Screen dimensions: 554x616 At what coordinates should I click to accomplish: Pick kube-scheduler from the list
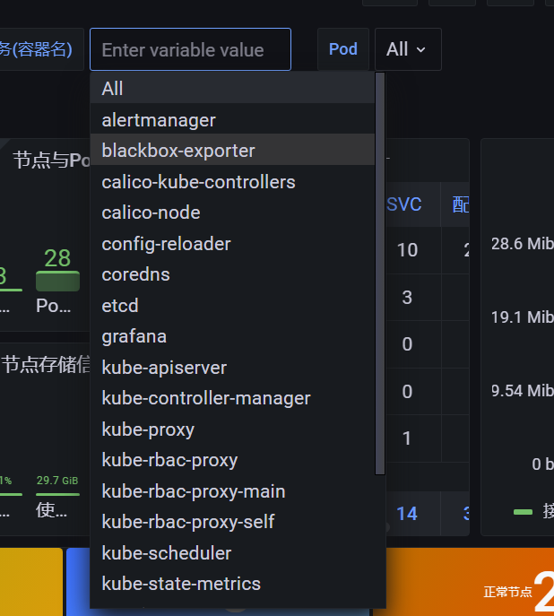point(232,552)
